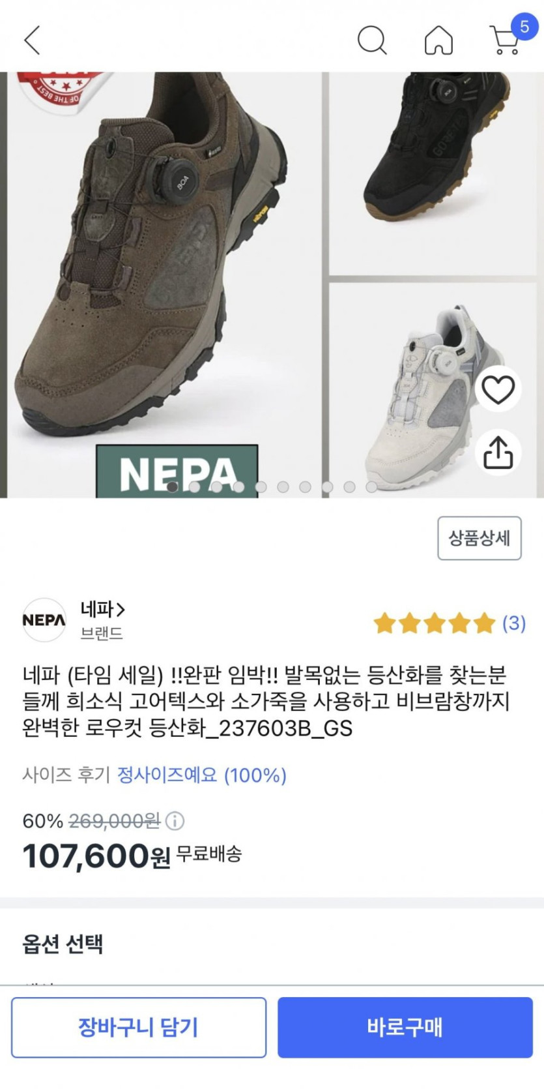Open the shopping cart icon
The image size is (544, 1089).
point(506,40)
